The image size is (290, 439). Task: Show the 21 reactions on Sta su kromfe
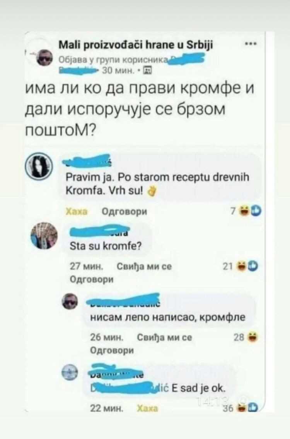click(x=240, y=267)
